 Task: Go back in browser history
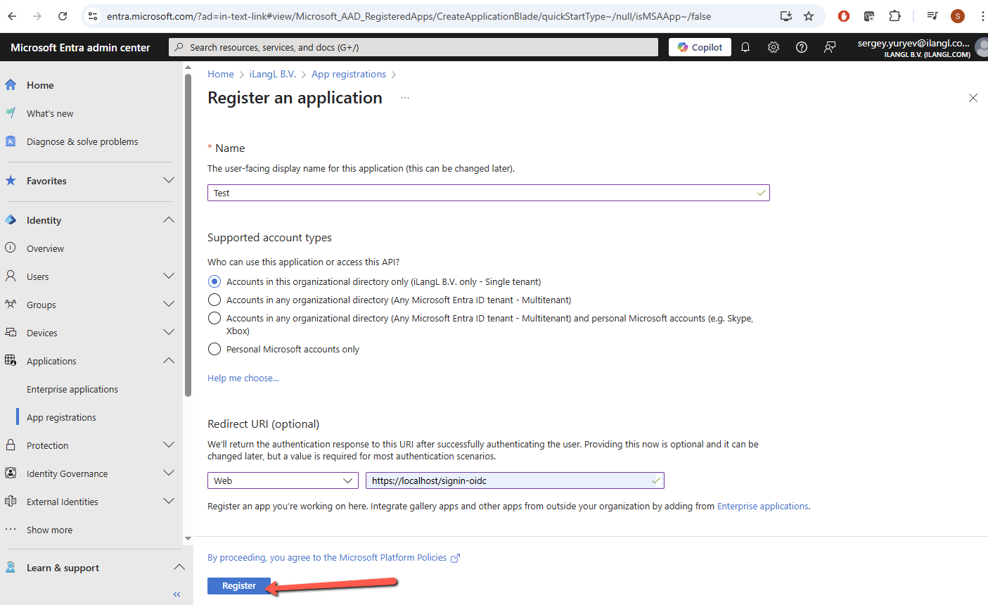12,16
